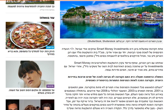This screenshot has width=164, height=110.
Task: Click the bold question paragraph about Corona tourism
Action: (115, 79)
